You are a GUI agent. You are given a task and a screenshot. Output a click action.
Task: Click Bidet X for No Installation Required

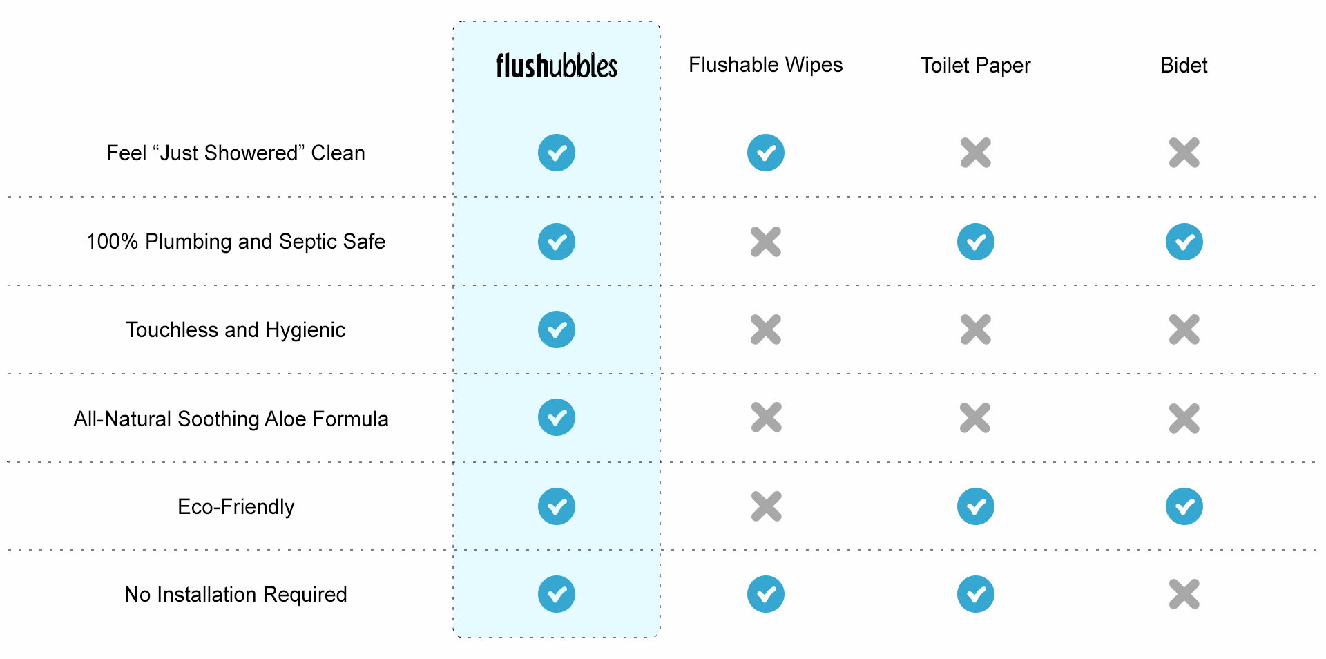pyautogui.click(x=1184, y=594)
